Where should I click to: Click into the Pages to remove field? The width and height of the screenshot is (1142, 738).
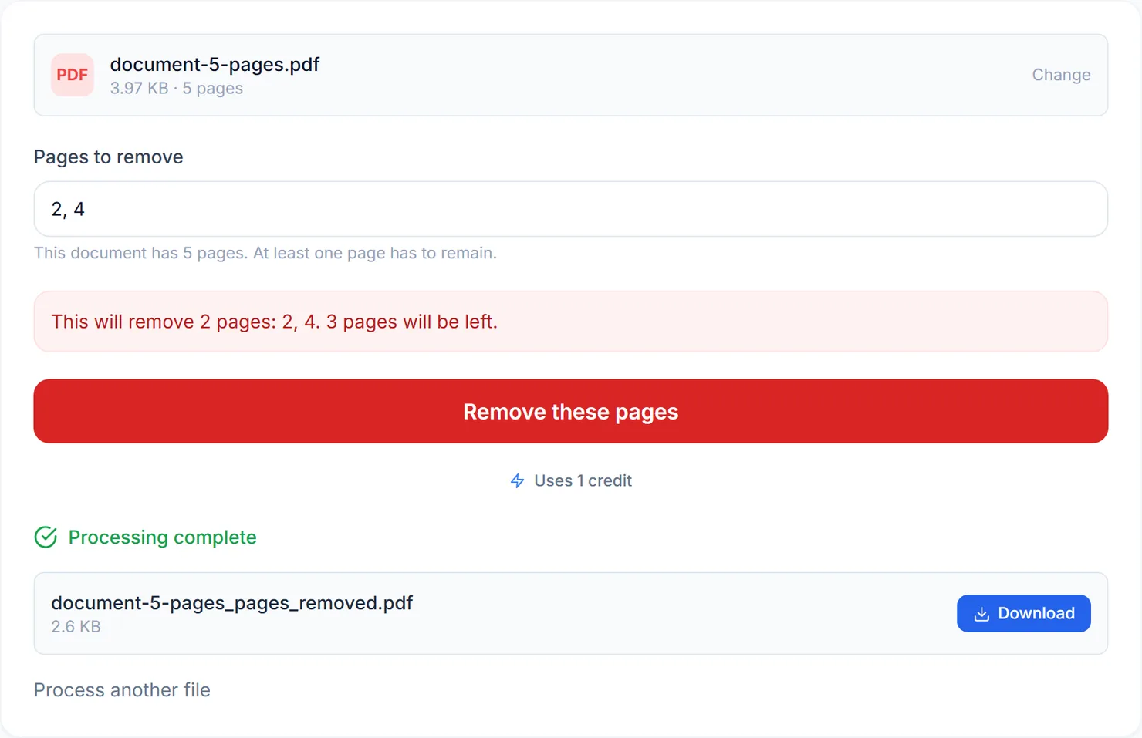[571, 209]
